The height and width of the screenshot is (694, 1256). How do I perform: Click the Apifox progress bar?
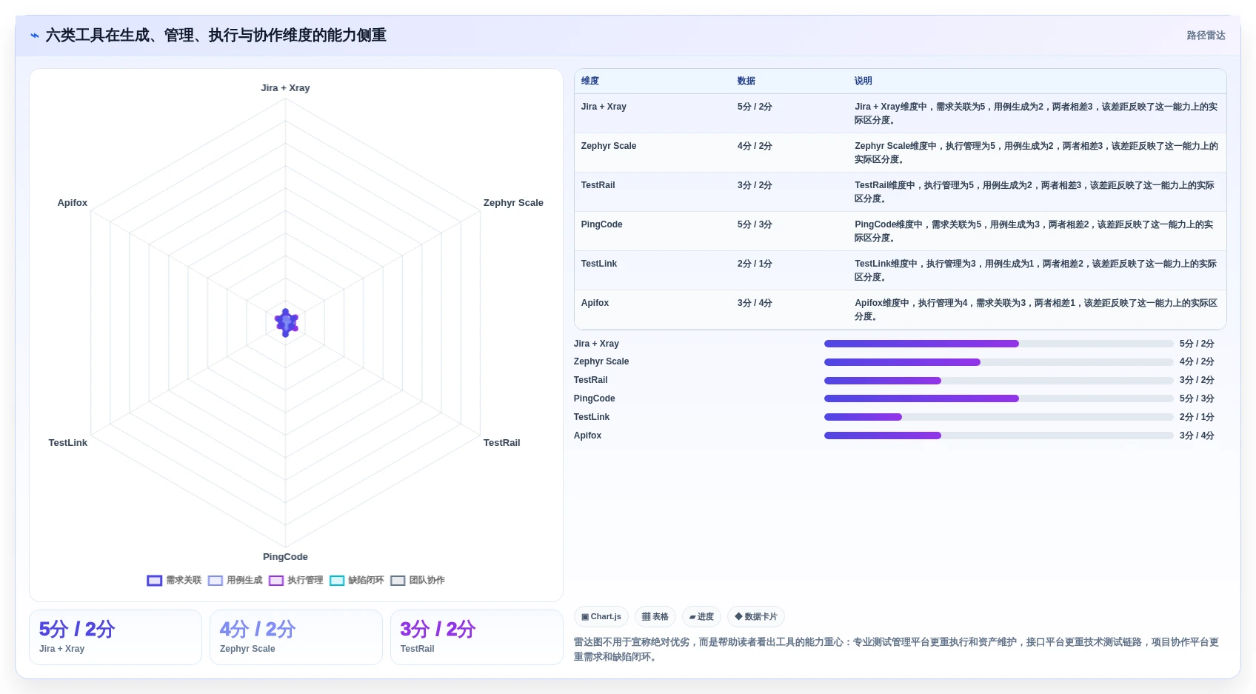[998, 436]
